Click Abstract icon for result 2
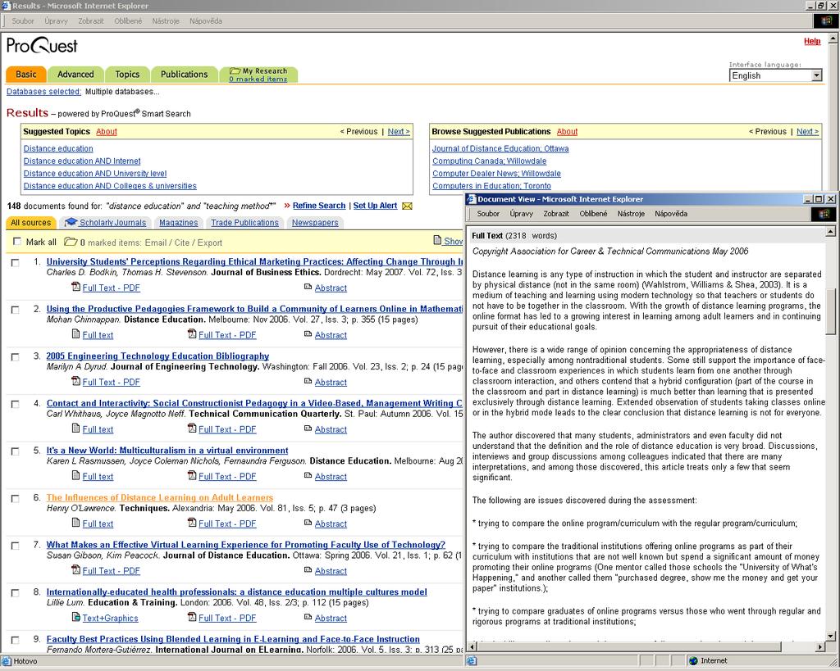Viewport: 840px width, 671px height. pos(308,334)
